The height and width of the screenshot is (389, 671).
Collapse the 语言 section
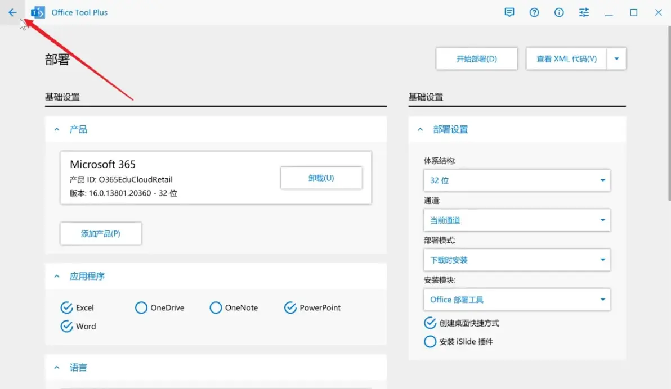pos(57,368)
